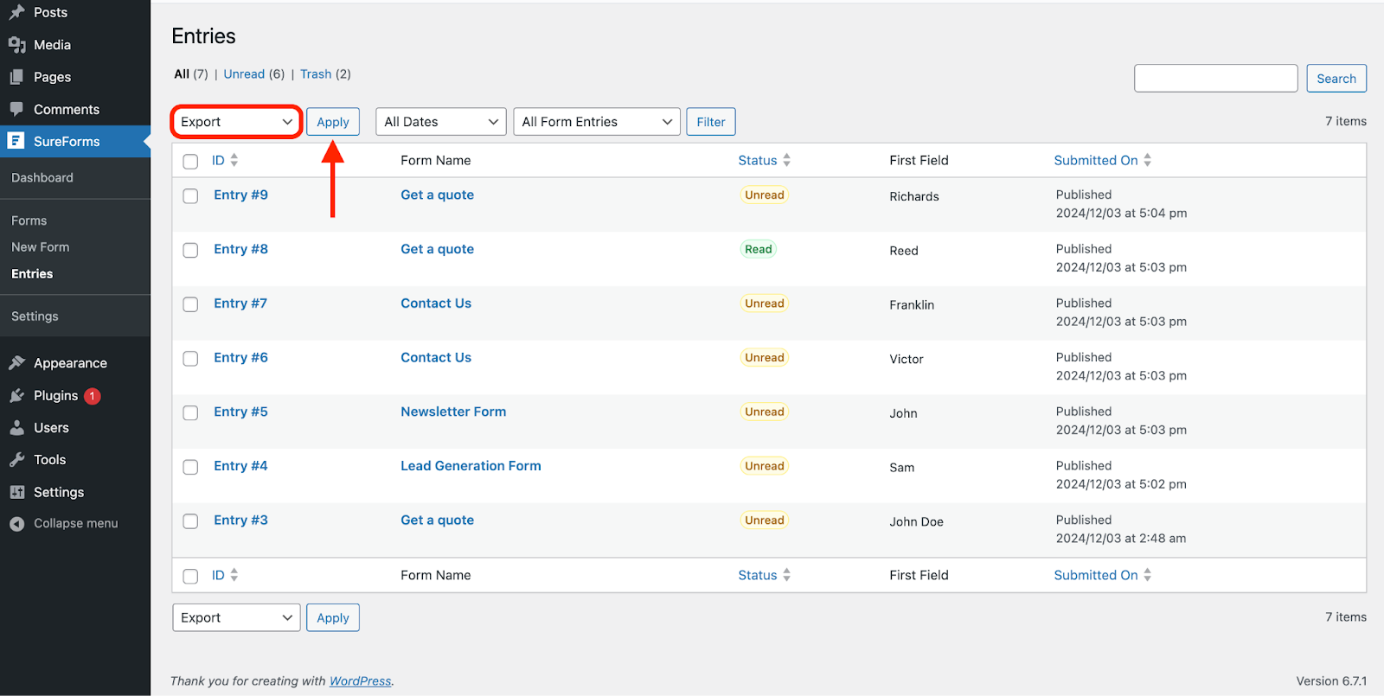Click the Posts pin icon
The image size is (1384, 696).
[x=16, y=13]
